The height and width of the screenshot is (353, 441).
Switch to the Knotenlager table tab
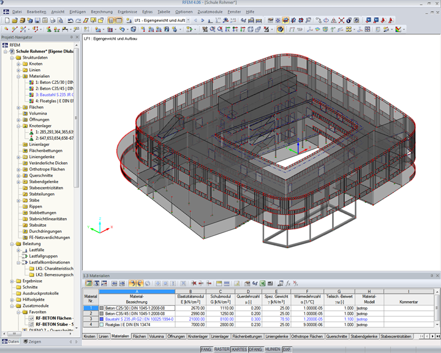(198, 336)
